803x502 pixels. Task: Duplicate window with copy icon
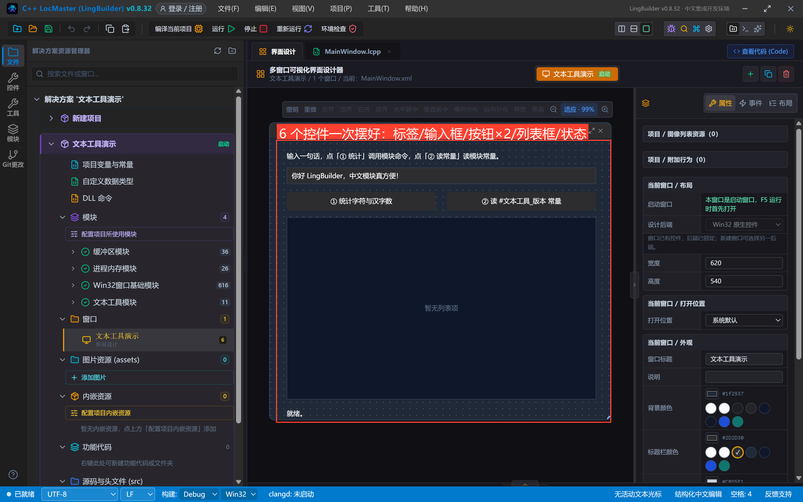768,74
